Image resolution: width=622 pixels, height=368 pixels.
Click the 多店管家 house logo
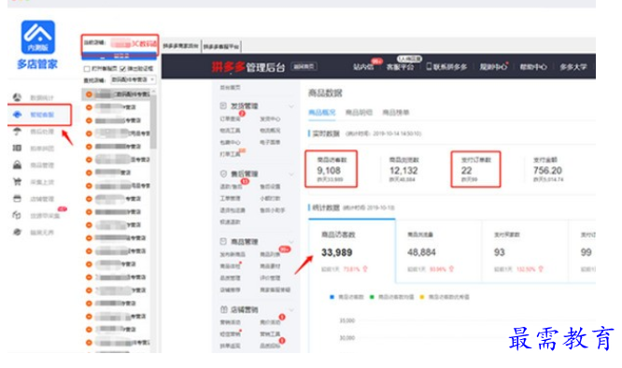[38, 36]
